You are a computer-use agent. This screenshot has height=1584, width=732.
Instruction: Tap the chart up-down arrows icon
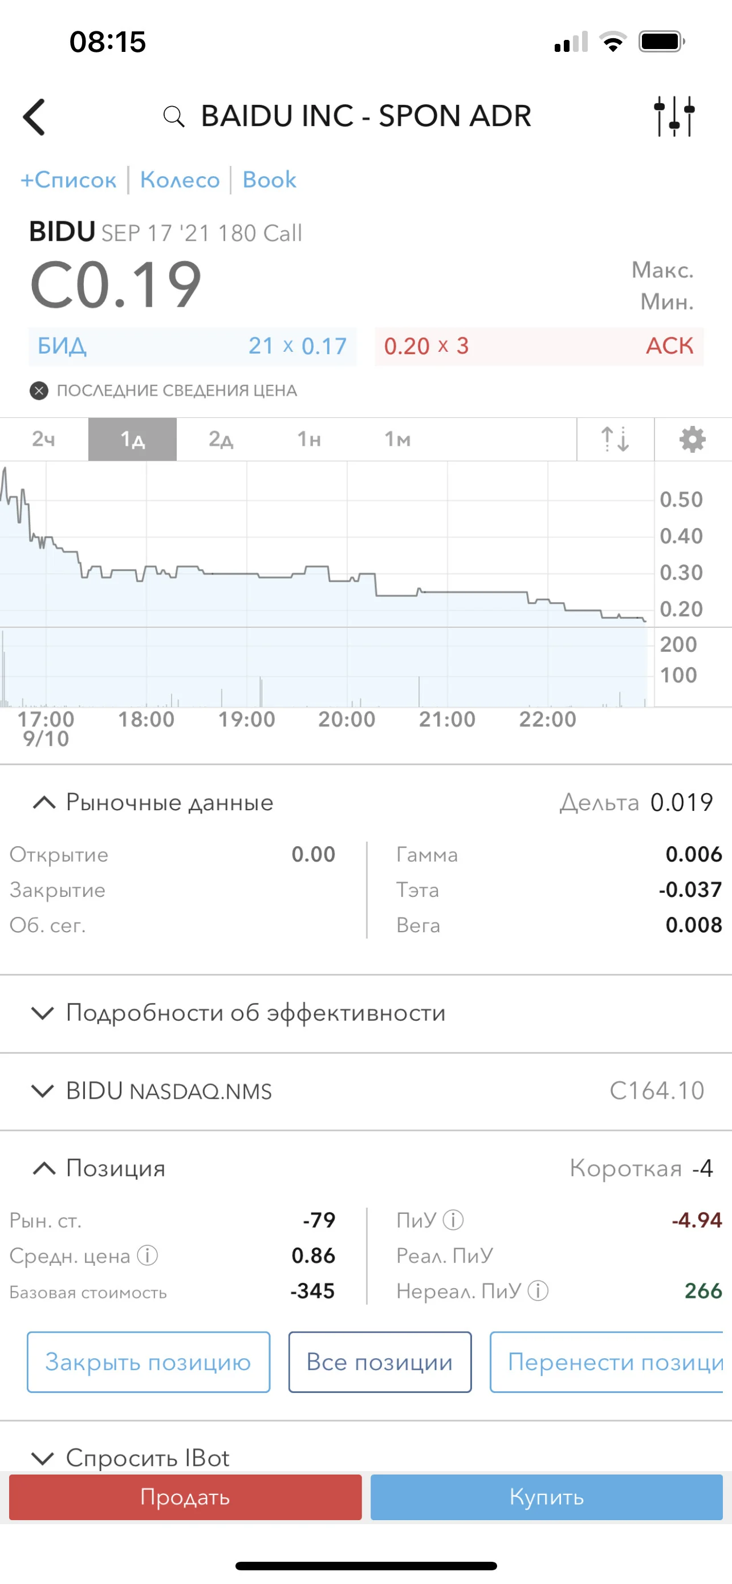point(615,440)
